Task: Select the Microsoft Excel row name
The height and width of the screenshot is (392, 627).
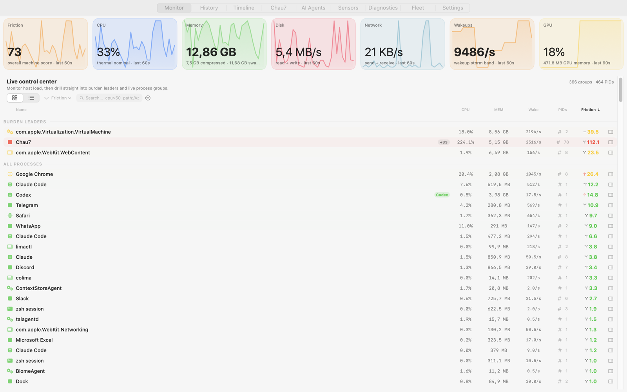Action: click(34, 340)
